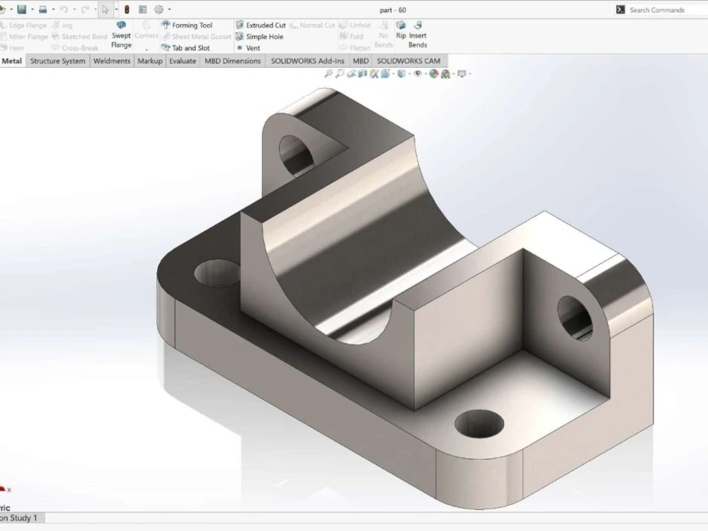Switch to the Sheet Metal tab
This screenshot has height=531, width=708.
point(12,61)
